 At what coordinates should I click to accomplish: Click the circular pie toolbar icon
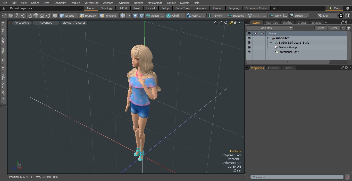(48, 16)
